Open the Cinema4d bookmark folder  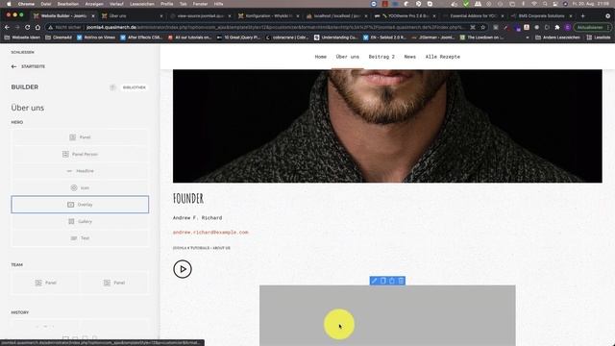(59, 37)
